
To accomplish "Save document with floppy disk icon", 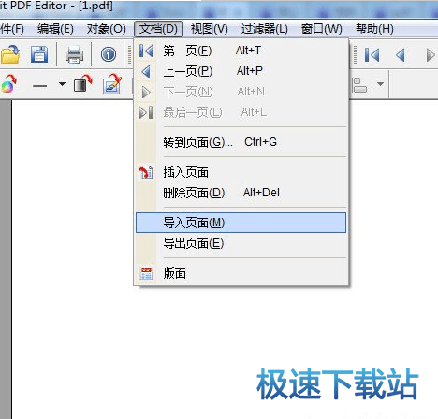I will (39, 54).
